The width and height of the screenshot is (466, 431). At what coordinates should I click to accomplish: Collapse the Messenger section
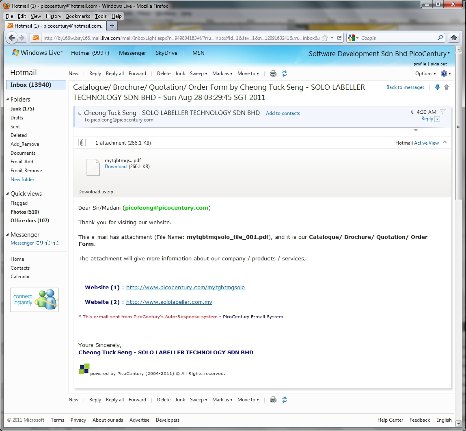coord(7,235)
